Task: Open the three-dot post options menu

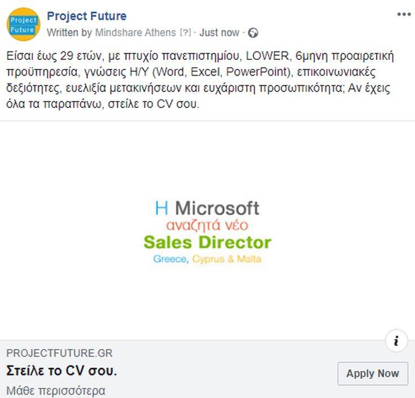Action: 404,15
